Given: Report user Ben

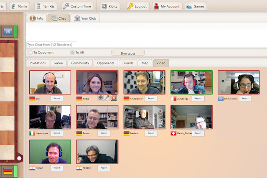Looking at the screenshot, I should coord(57,99).
